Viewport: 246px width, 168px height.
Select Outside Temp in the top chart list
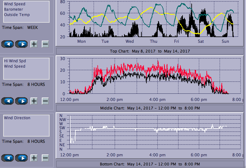(17, 15)
